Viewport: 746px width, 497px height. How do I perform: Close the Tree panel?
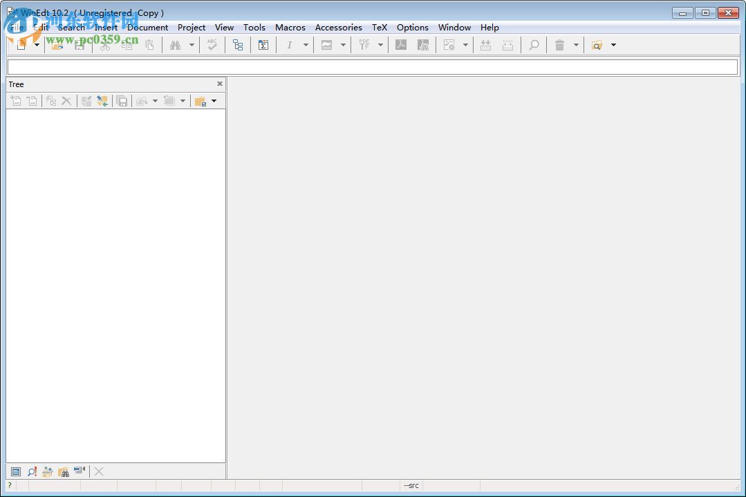click(220, 84)
